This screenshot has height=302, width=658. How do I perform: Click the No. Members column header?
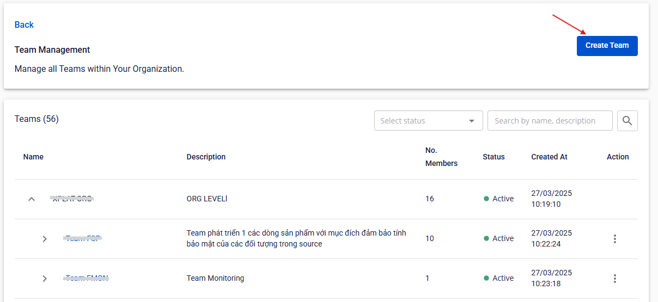pos(441,157)
